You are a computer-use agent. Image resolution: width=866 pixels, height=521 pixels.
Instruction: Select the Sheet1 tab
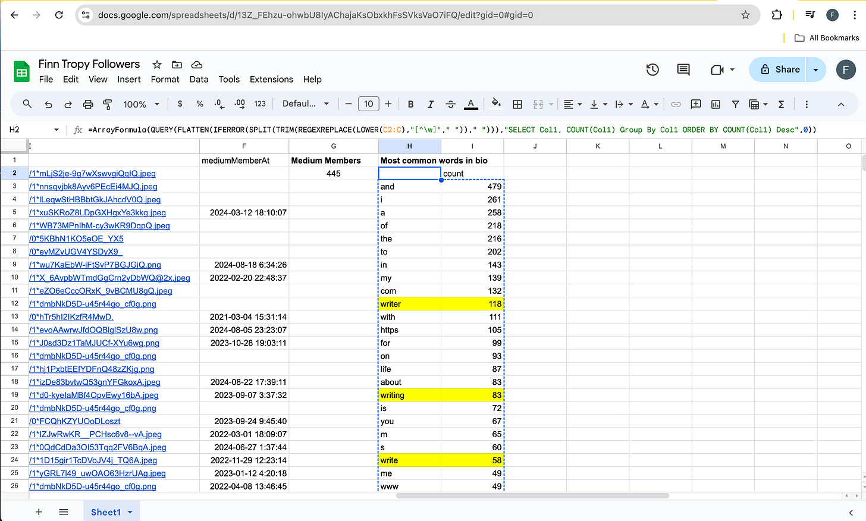tap(111, 512)
